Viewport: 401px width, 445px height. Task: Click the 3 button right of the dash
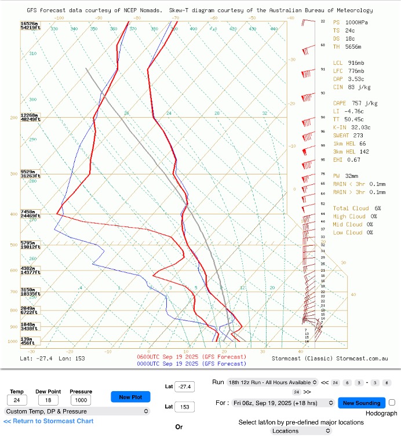375,382
